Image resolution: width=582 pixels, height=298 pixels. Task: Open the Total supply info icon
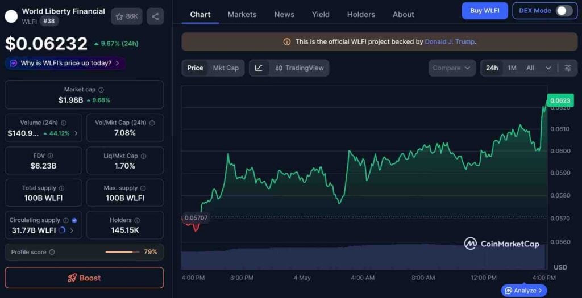coord(61,188)
